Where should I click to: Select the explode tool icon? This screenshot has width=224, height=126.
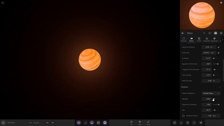[188, 123]
